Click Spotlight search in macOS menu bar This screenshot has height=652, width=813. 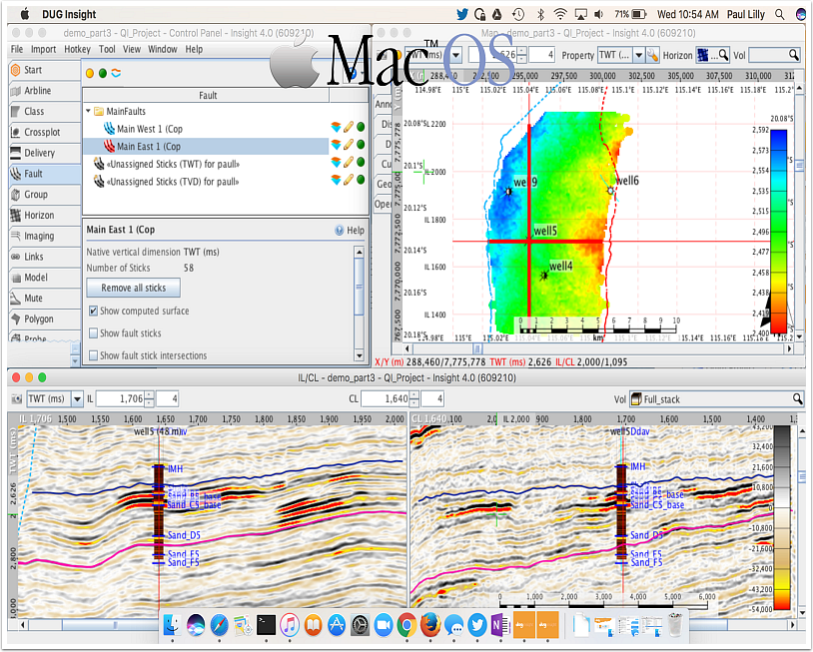779,15
